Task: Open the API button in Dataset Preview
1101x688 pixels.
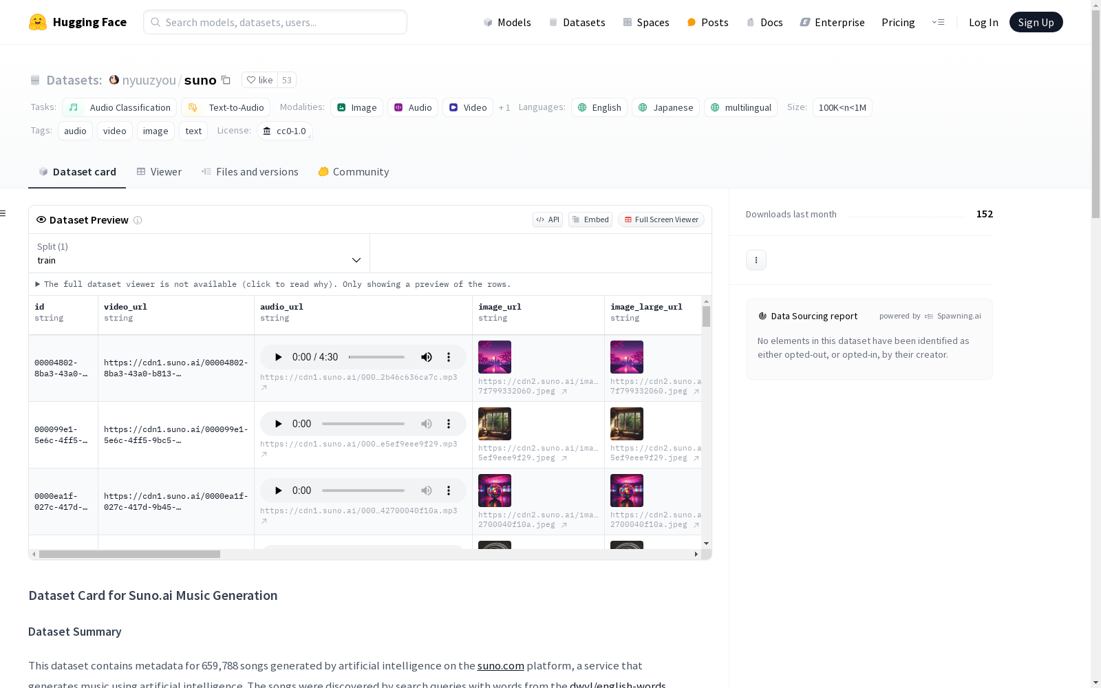Action: pyautogui.click(x=548, y=219)
